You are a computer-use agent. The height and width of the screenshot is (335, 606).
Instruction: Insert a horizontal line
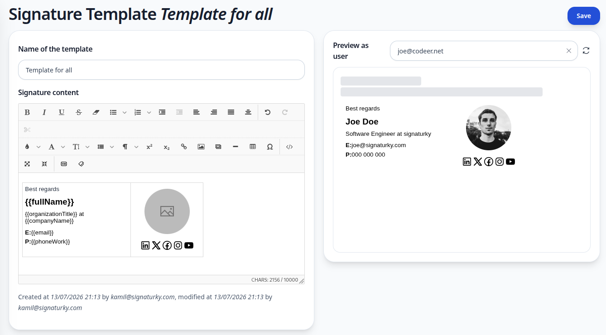pyautogui.click(x=236, y=147)
